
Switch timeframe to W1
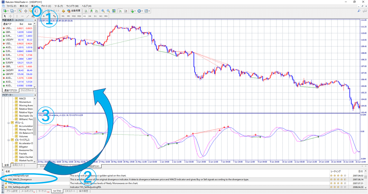tap(100, 16)
